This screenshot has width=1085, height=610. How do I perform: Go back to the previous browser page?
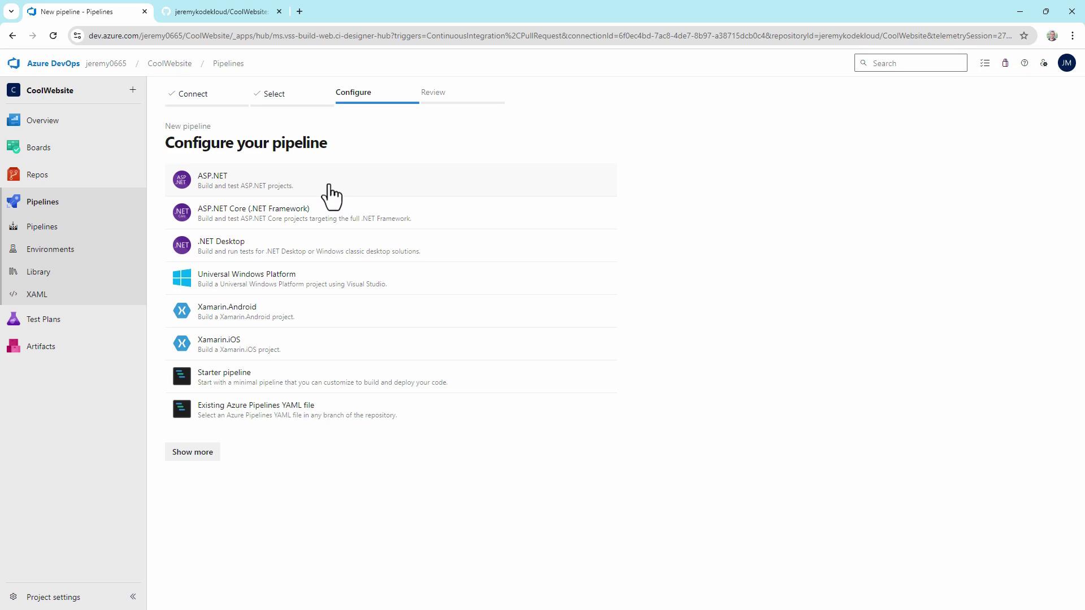click(12, 36)
